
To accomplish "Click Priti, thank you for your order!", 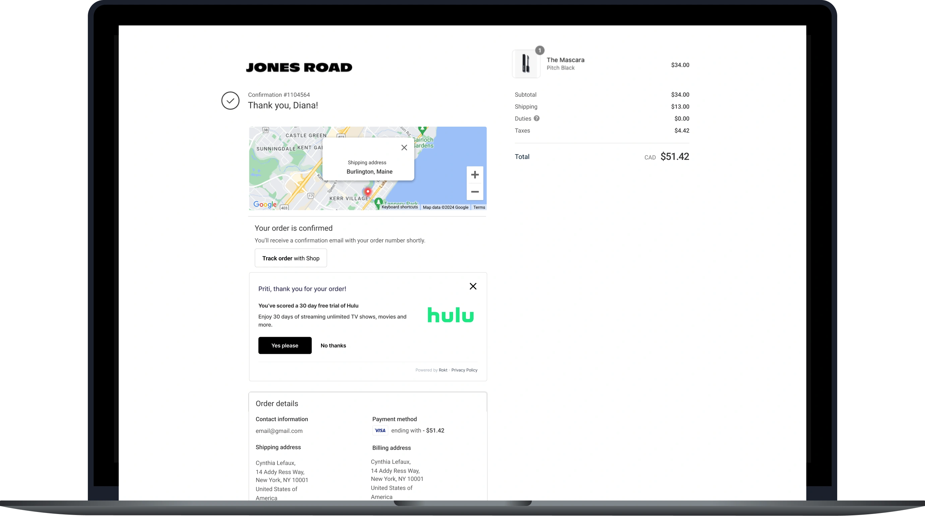I will click(302, 289).
